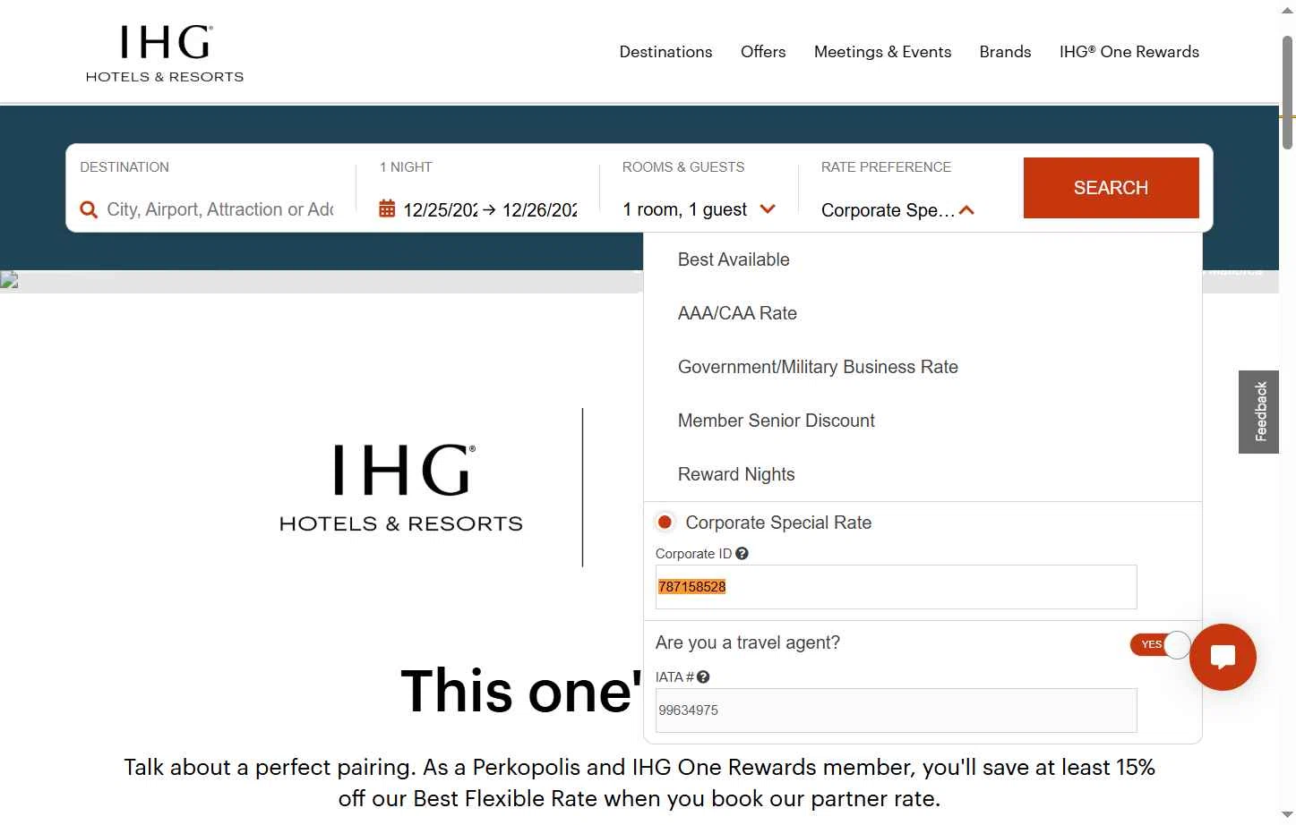Click the Corporate ID help question icon

pos(742,554)
